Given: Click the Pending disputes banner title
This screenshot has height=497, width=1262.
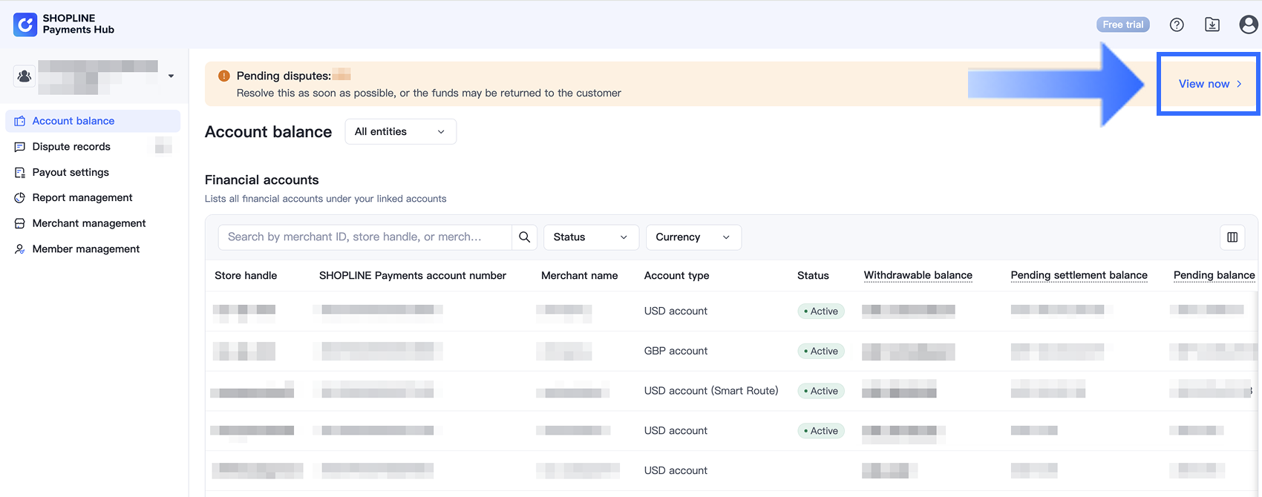Looking at the screenshot, I should pos(284,76).
